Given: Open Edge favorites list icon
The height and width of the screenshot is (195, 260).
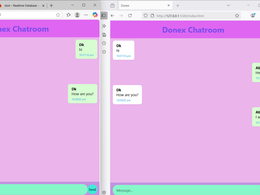Looking at the screenshot, I should pyautogui.click(x=68, y=15).
